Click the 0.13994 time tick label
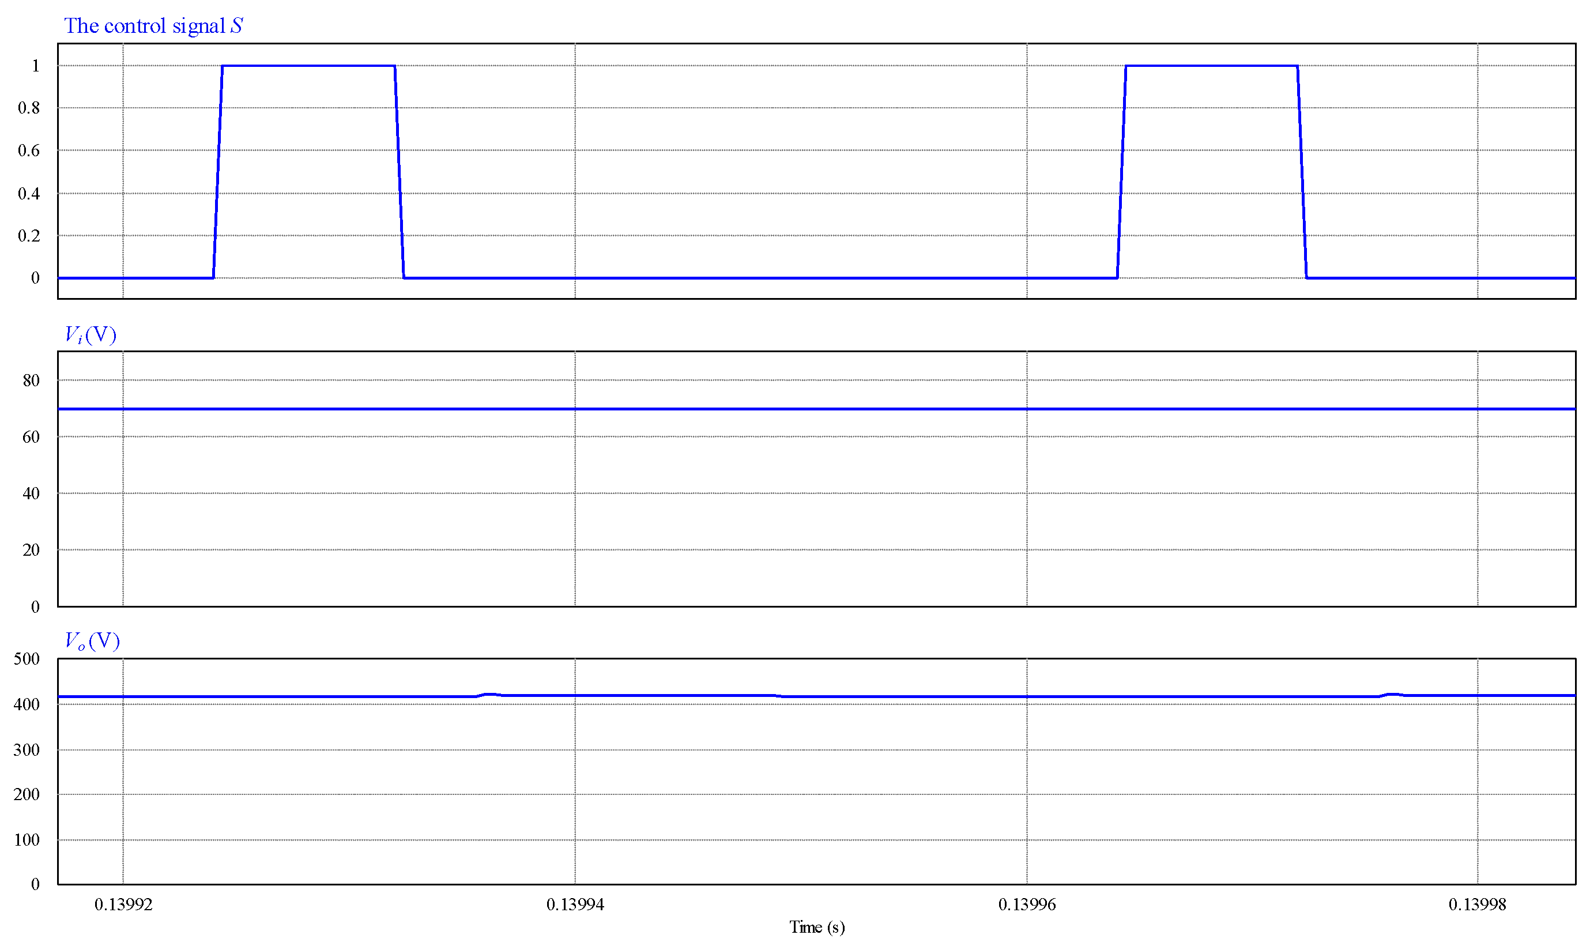The height and width of the screenshot is (950, 1590). point(575,904)
